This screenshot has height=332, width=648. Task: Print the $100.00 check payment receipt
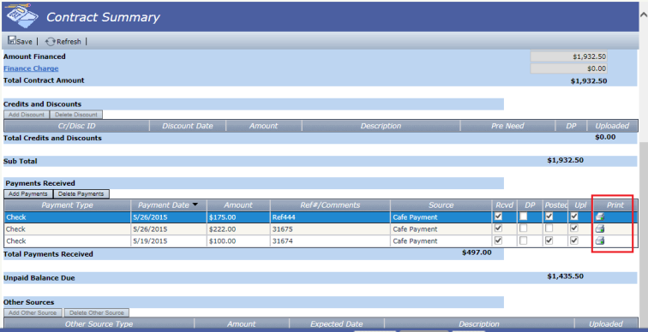(600, 240)
